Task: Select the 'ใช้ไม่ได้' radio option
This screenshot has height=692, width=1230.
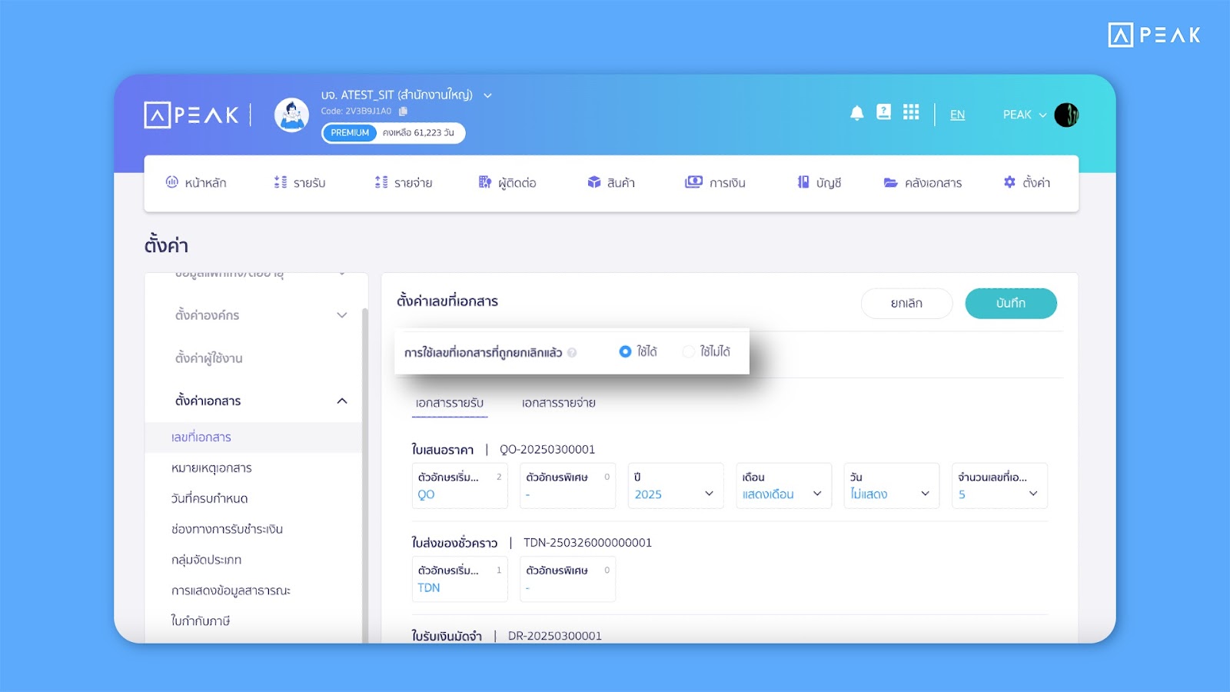Action: coord(688,351)
